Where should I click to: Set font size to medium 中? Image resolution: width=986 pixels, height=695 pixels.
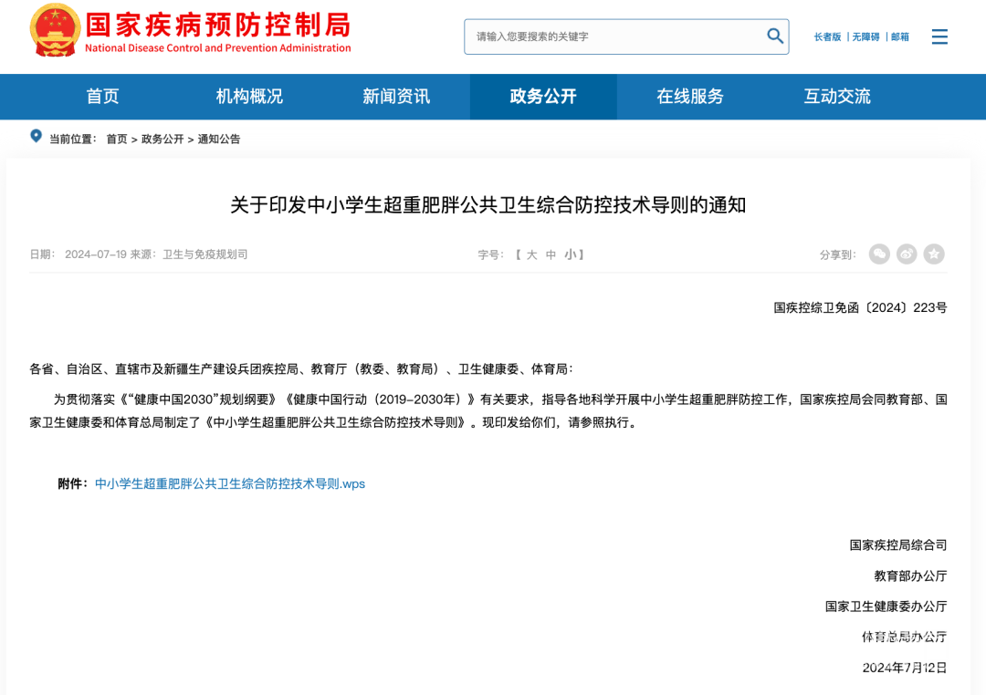click(x=551, y=255)
